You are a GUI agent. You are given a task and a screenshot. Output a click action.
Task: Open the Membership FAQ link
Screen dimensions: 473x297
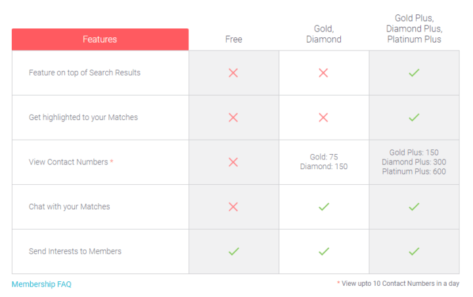coord(41,285)
